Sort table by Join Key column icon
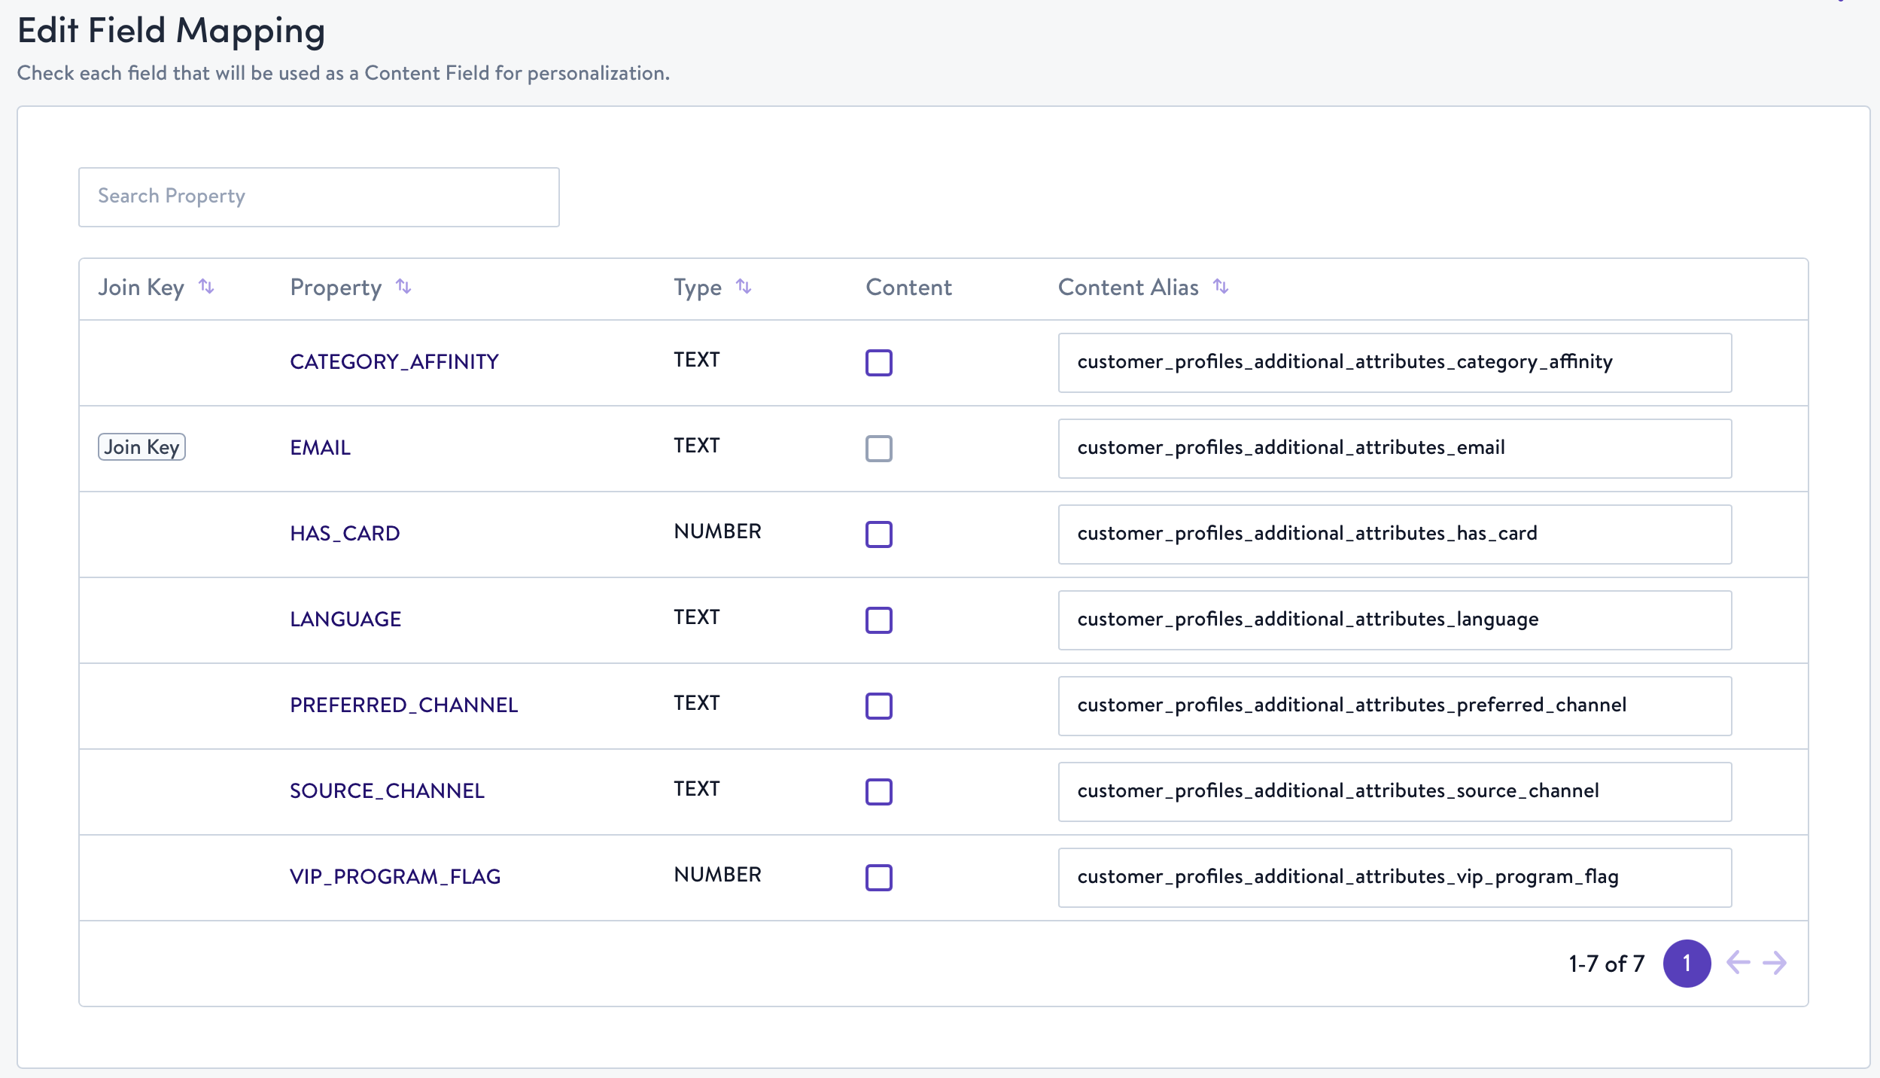1880x1078 pixels. [206, 287]
